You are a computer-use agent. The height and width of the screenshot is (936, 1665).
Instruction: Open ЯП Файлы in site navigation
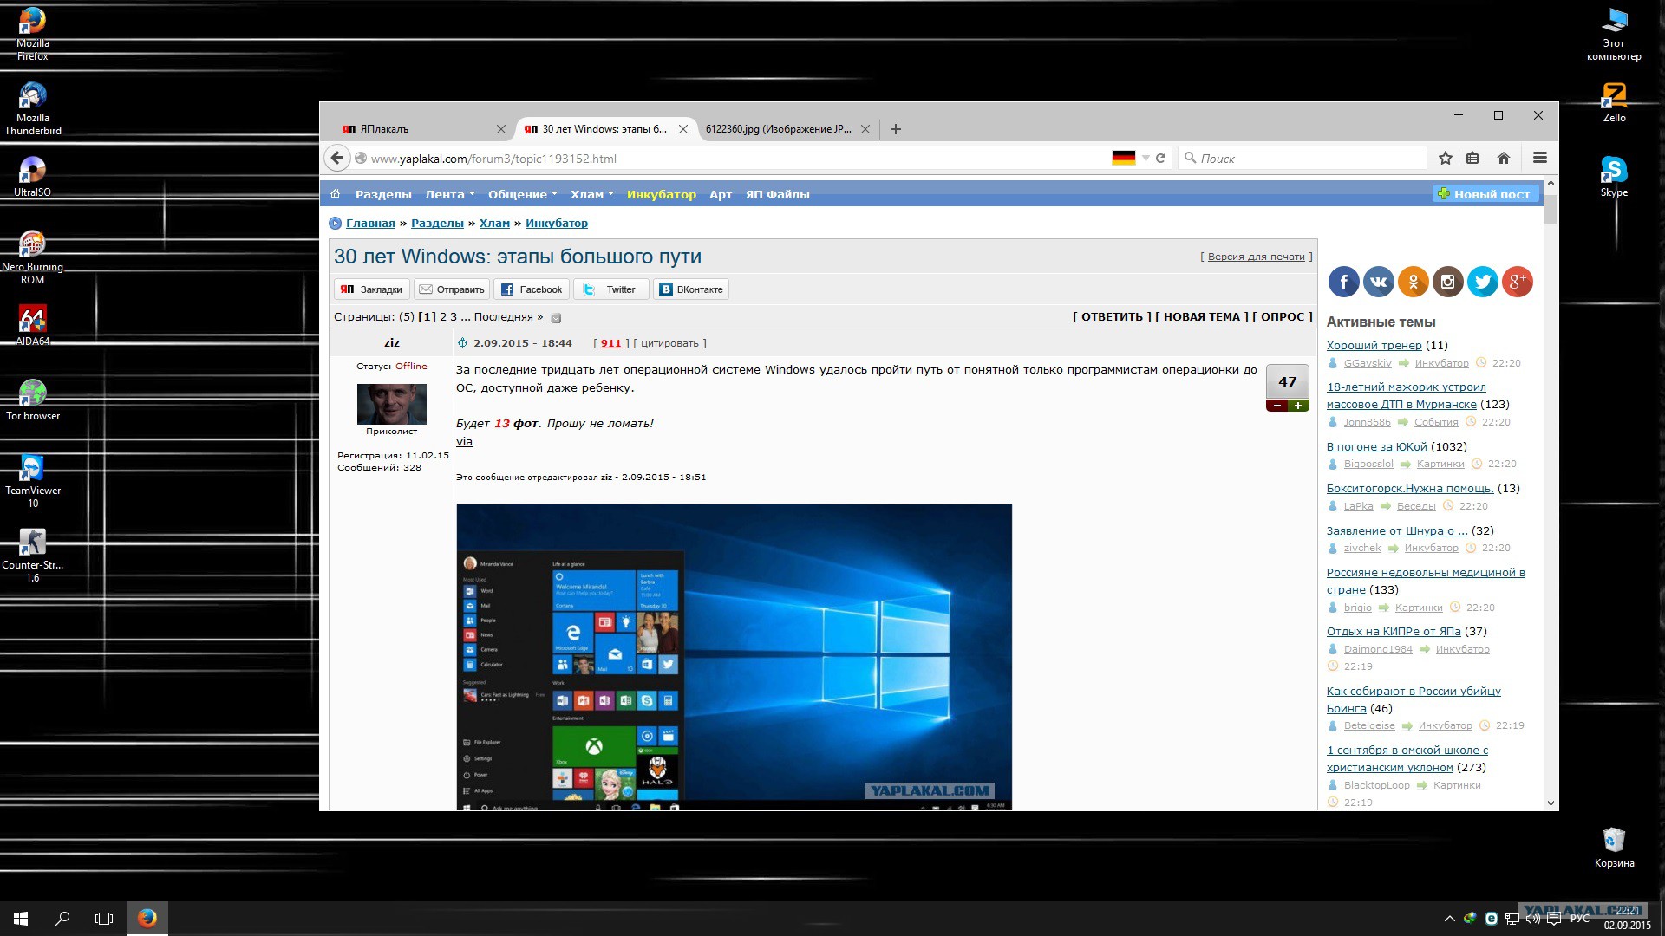778,194
